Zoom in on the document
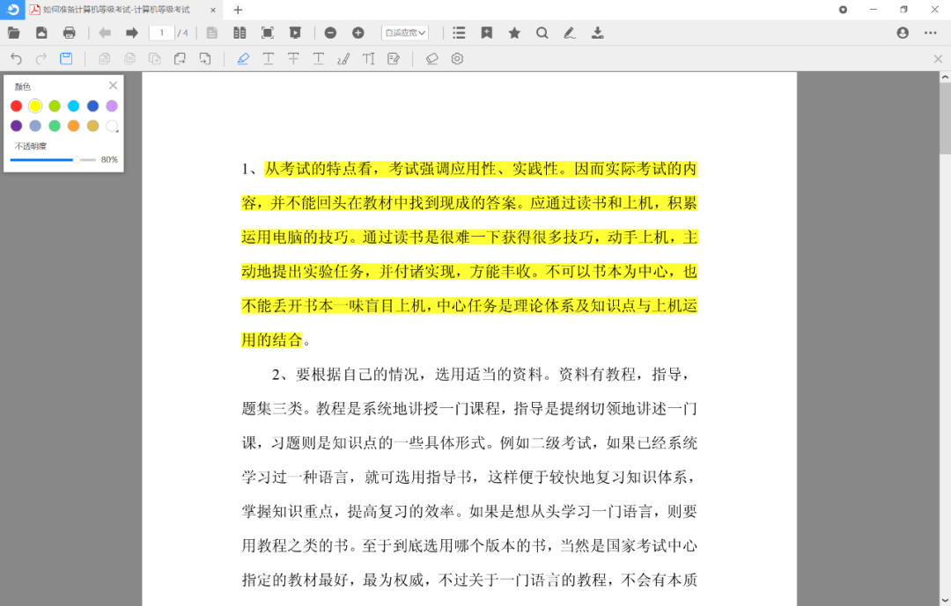 pyautogui.click(x=358, y=33)
